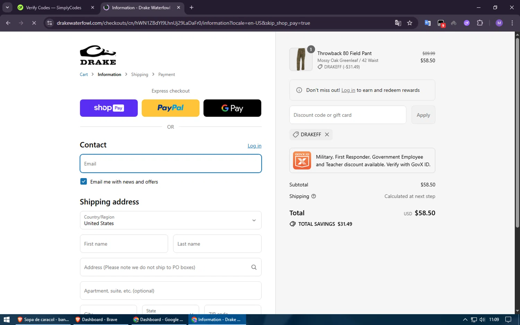The height and width of the screenshot is (325, 520).
Task: Focus the Email input field
Action: click(171, 164)
